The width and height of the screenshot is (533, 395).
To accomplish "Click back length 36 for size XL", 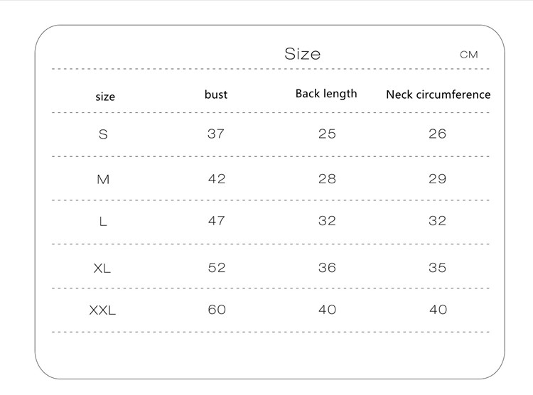I will [327, 268].
